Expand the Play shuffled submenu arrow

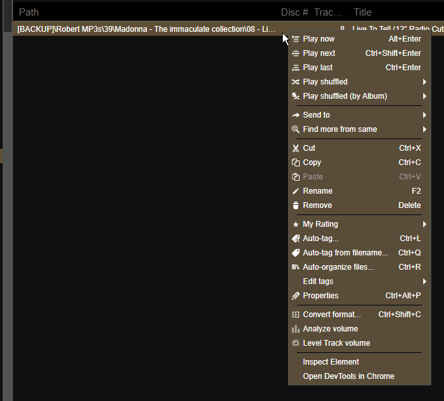coord(424,82)
